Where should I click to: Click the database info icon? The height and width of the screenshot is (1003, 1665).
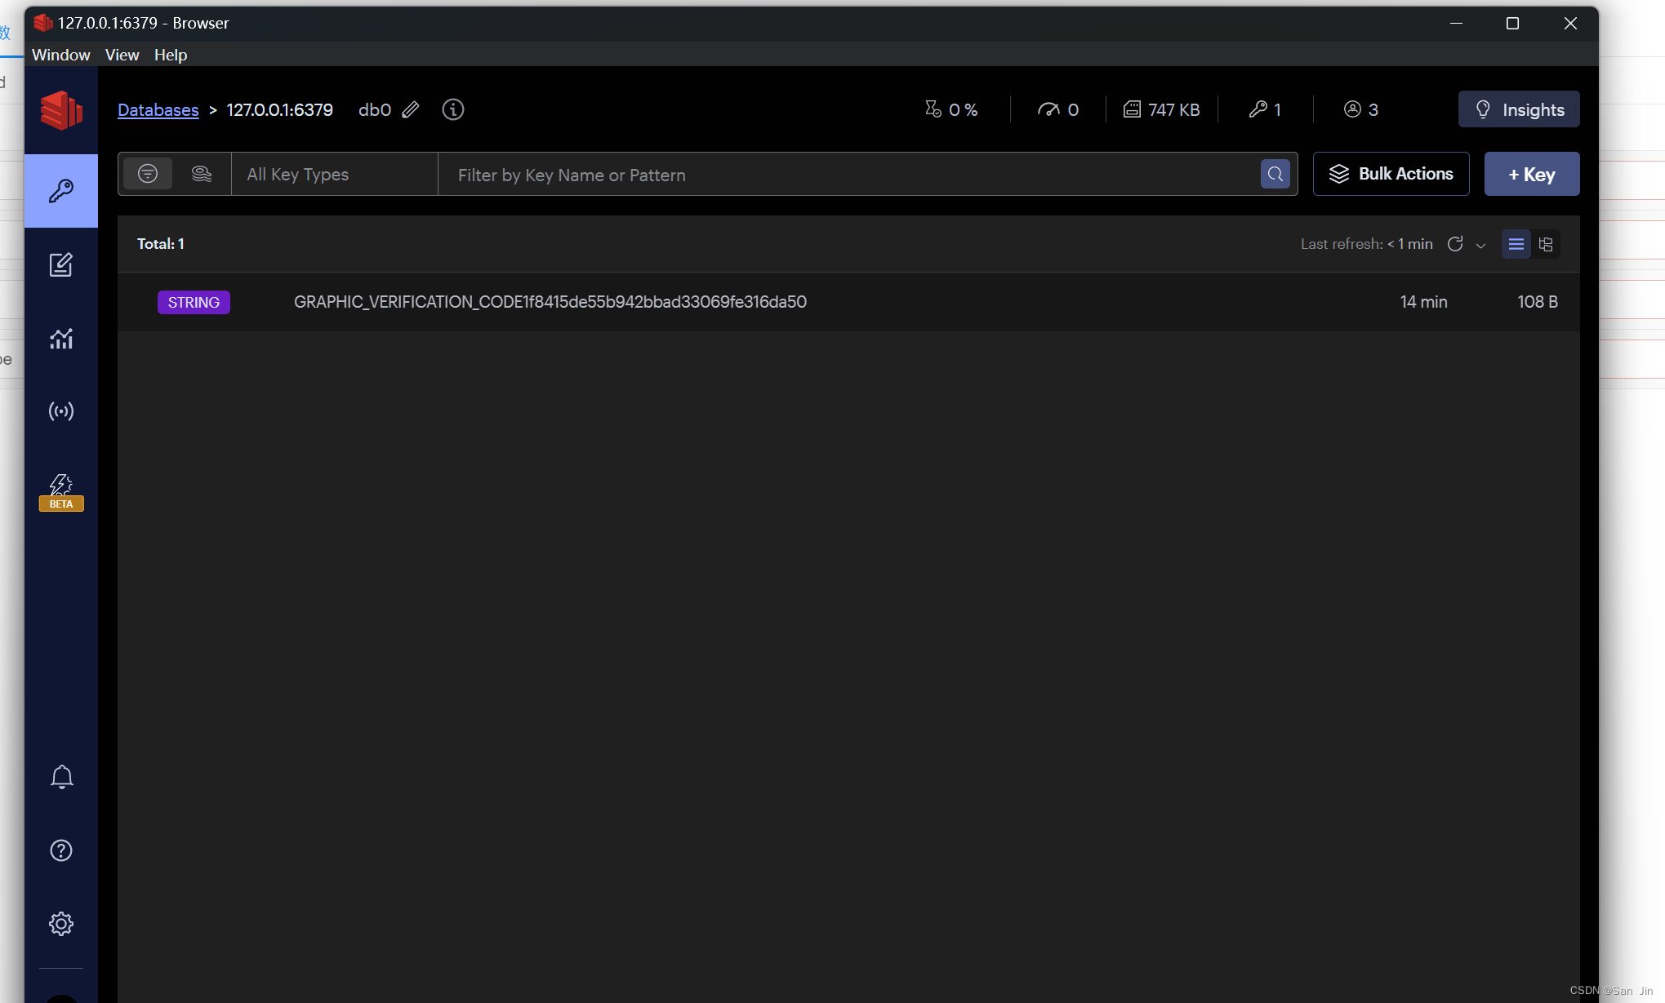point(452,109)
